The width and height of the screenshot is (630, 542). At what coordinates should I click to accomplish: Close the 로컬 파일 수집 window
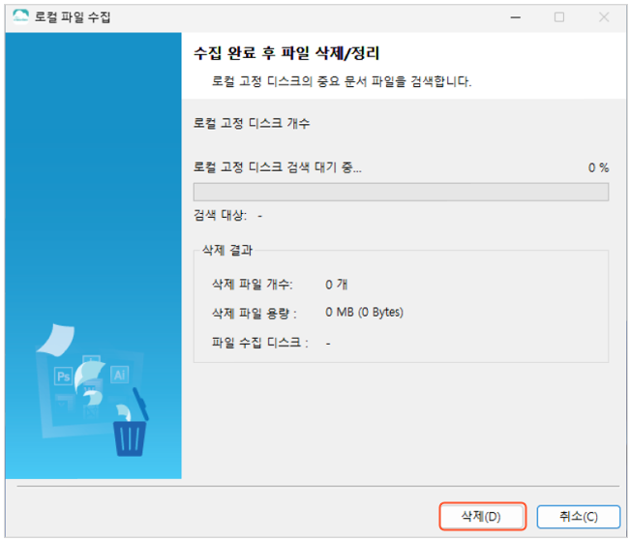(604, 17)
